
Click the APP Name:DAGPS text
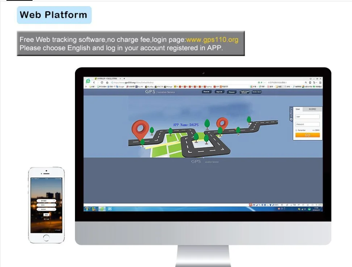(x=186, y=125)
